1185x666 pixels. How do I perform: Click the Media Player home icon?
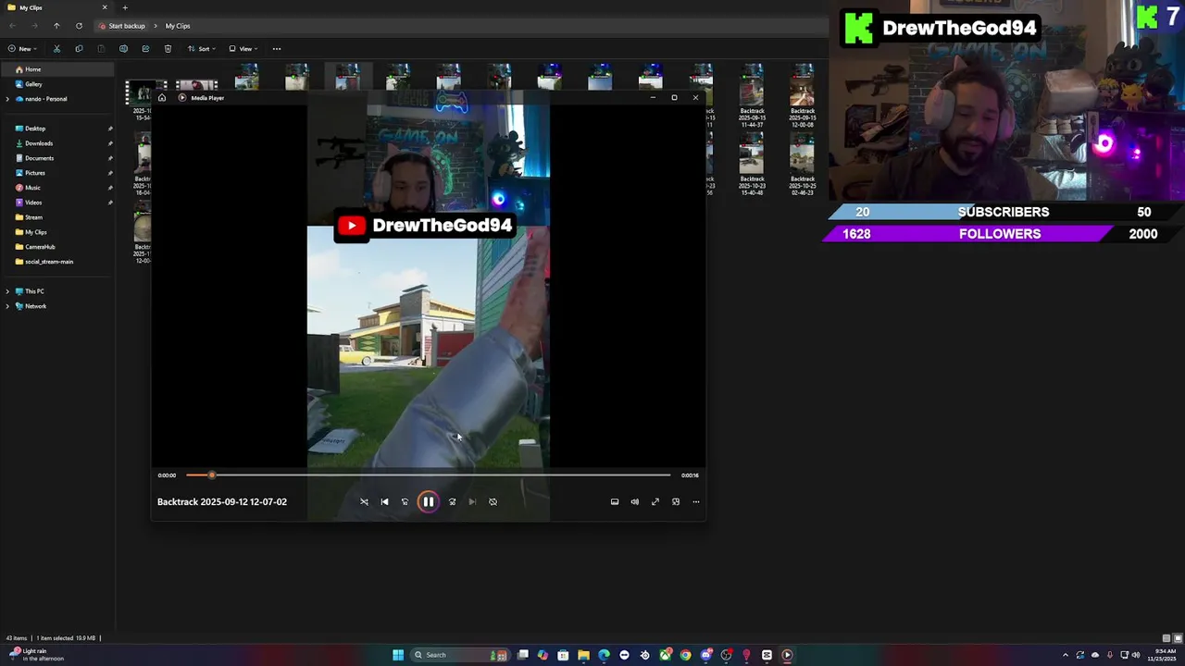(x=162, y=98)
